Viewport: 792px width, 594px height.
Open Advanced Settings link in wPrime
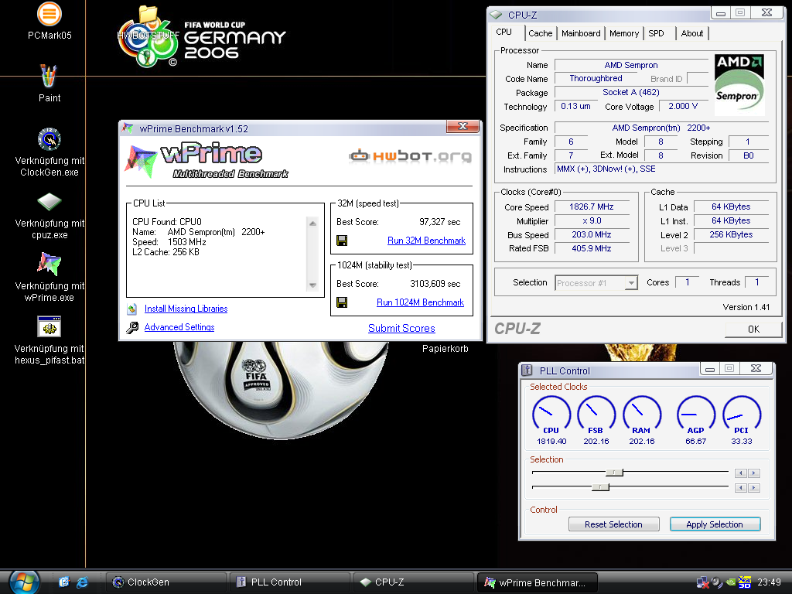[x=179, y=327]
